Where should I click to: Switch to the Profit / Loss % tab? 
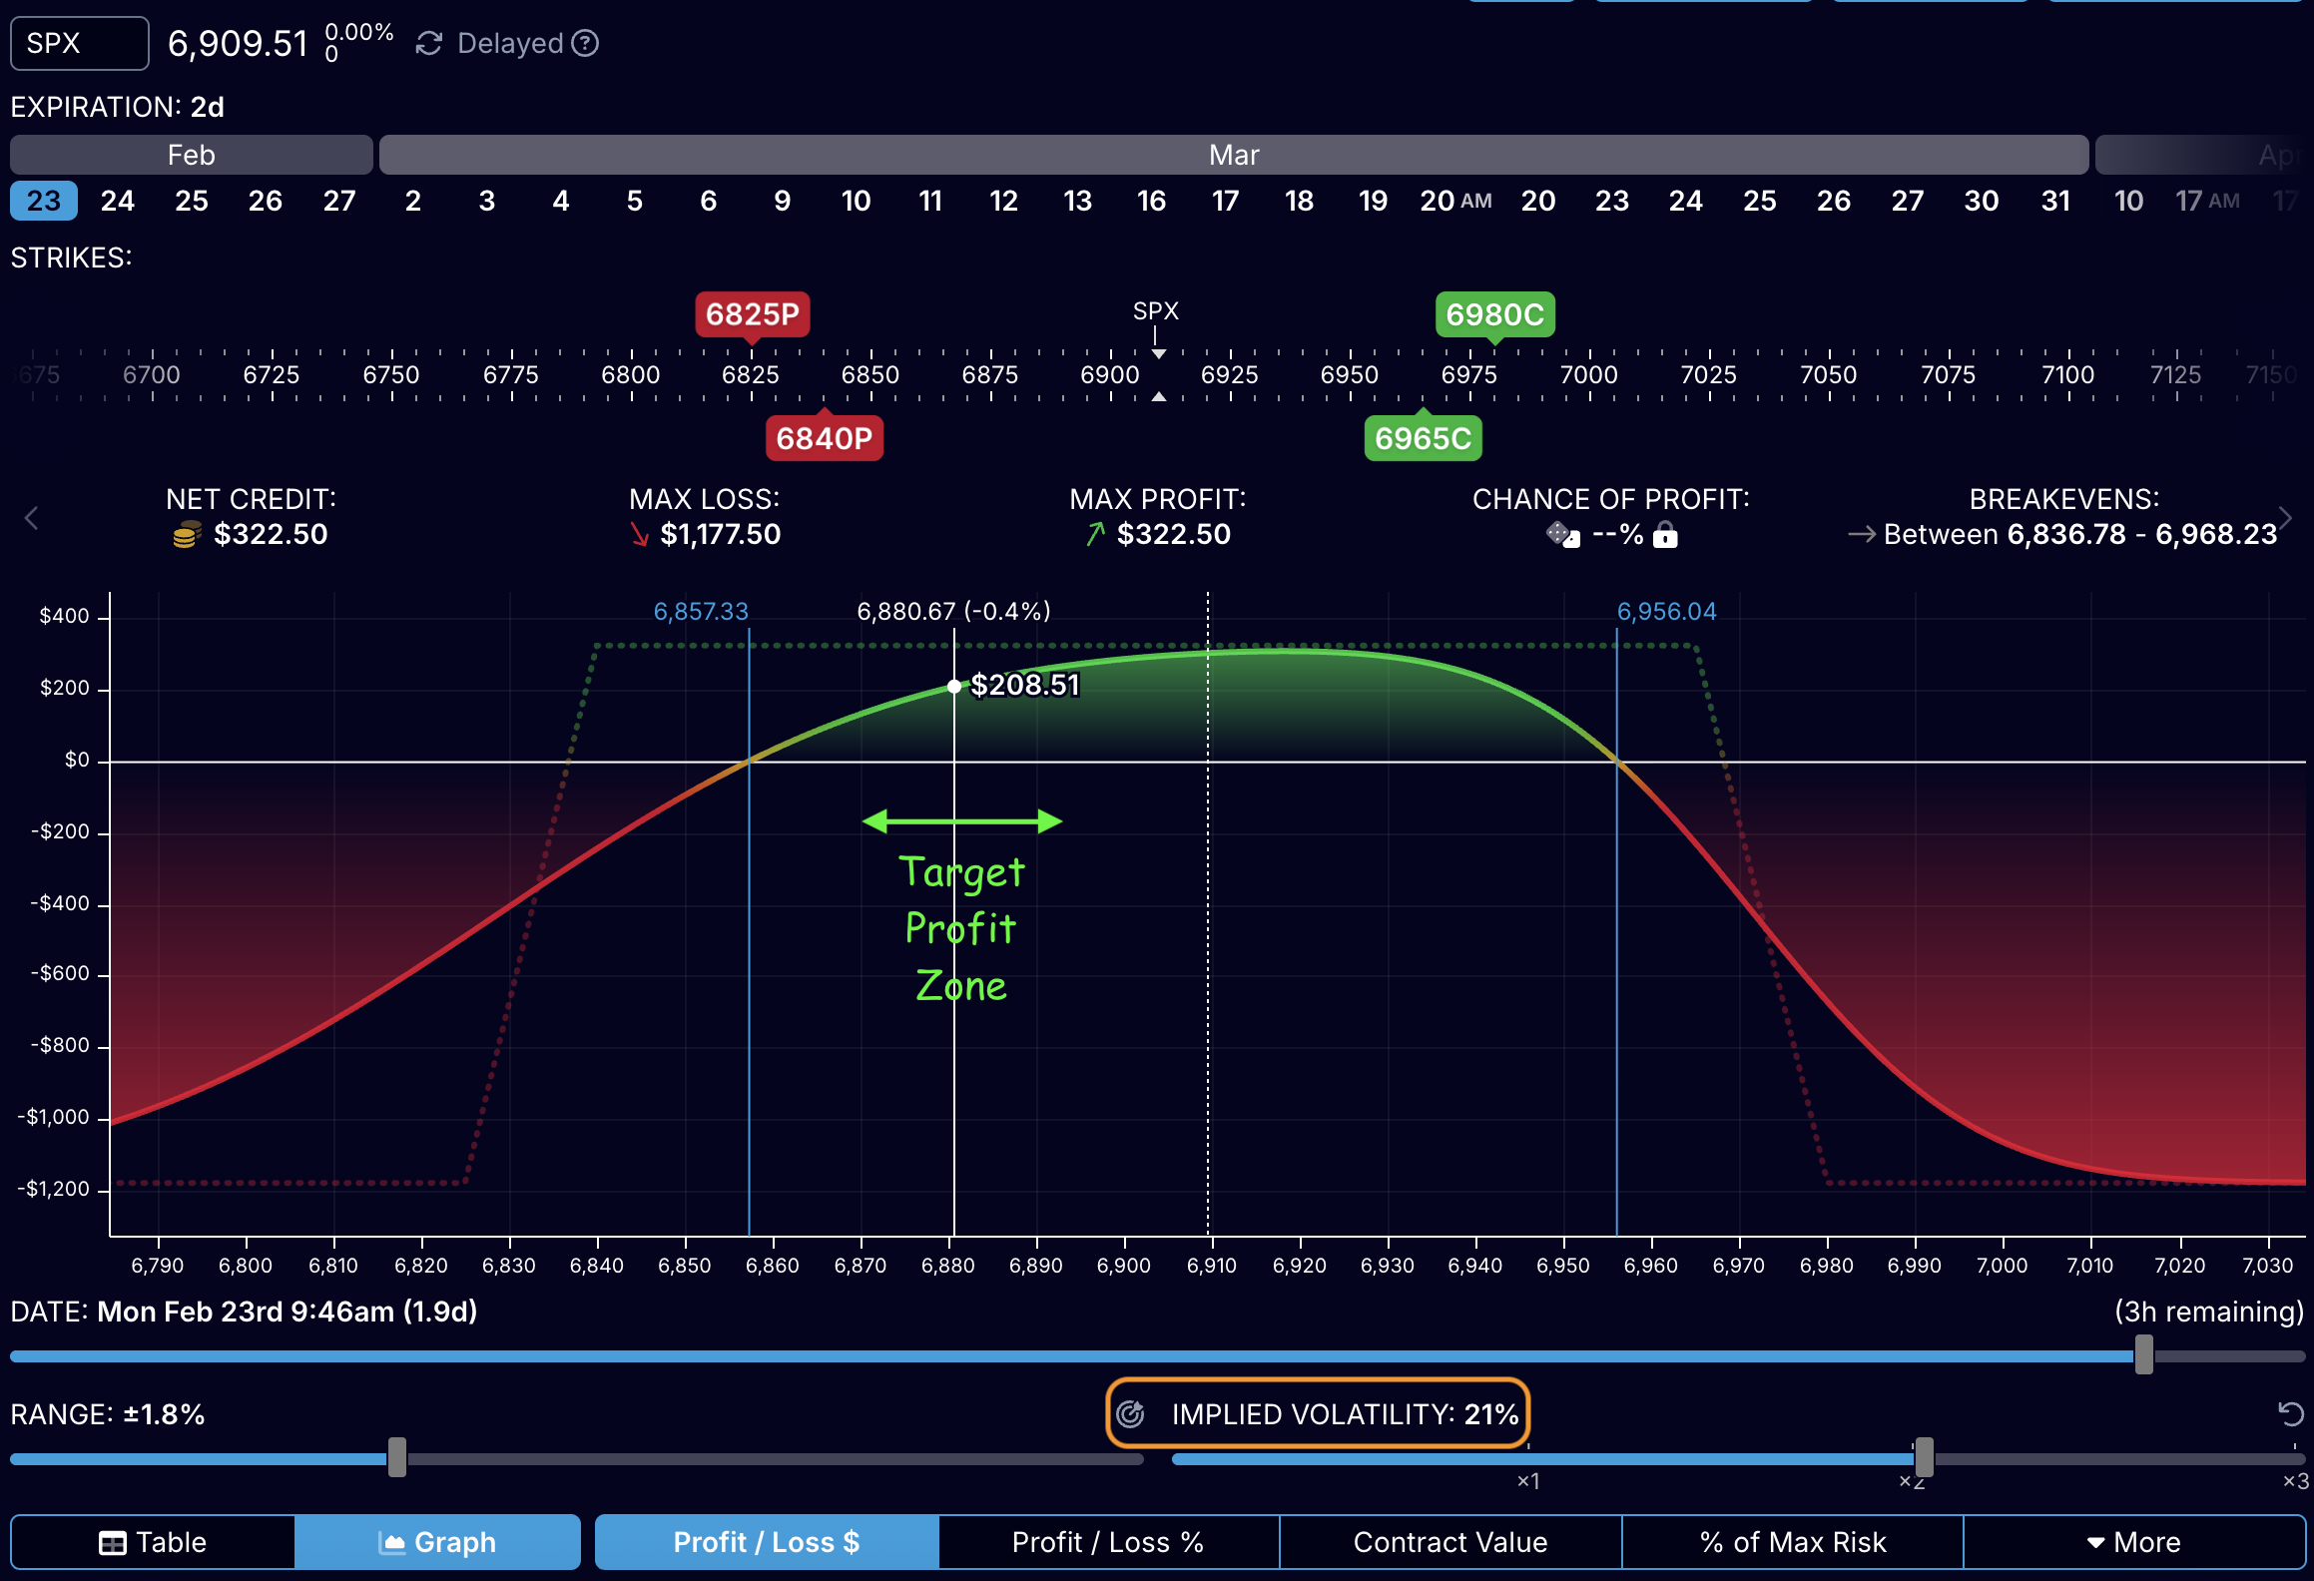(1108, 1541)
